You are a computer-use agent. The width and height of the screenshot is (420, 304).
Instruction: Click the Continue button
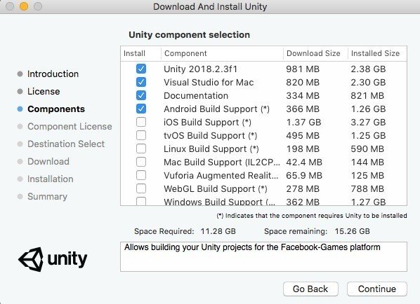(377, 289)
